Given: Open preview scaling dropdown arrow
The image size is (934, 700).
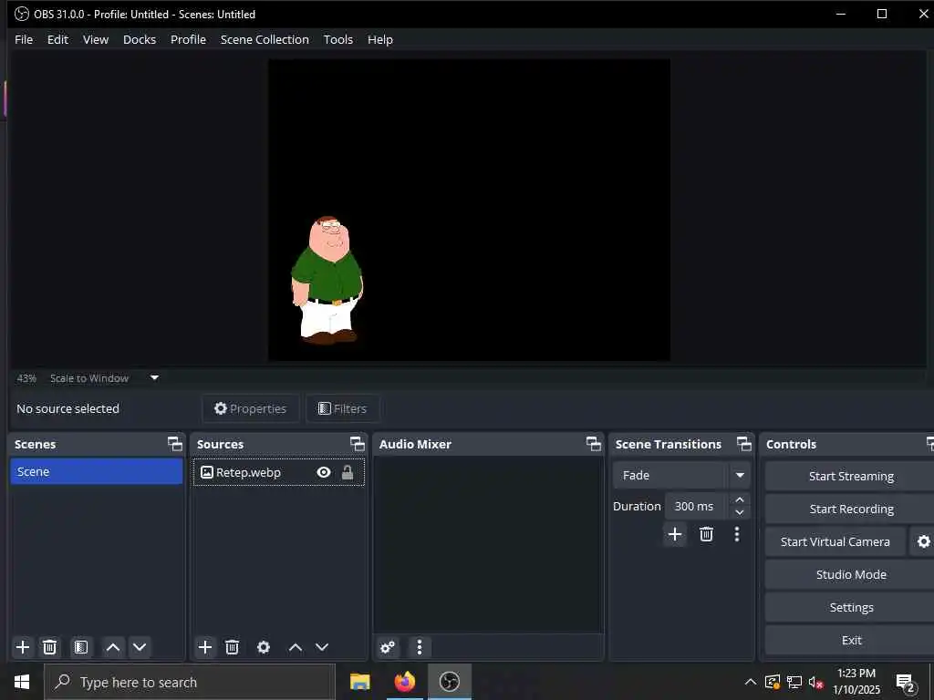Looking at the screenshot, I should (154, 378).
